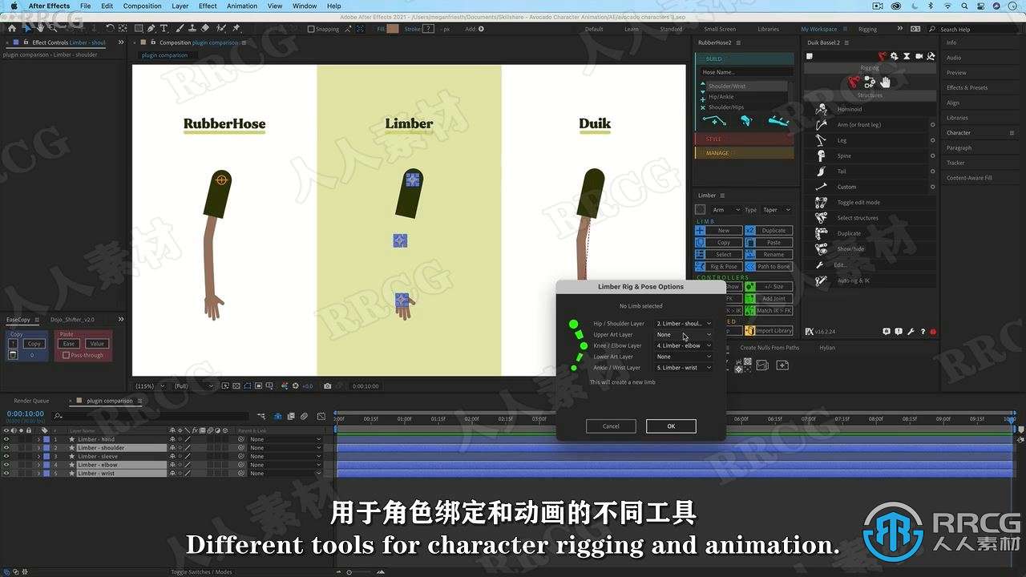
Task: Open the Fill color swatch
Action: click(393, 29)
